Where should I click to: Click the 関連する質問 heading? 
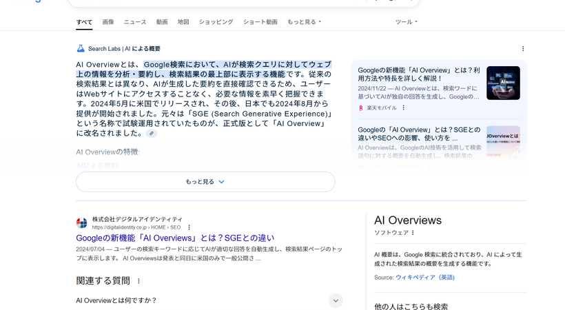point(103,281)
